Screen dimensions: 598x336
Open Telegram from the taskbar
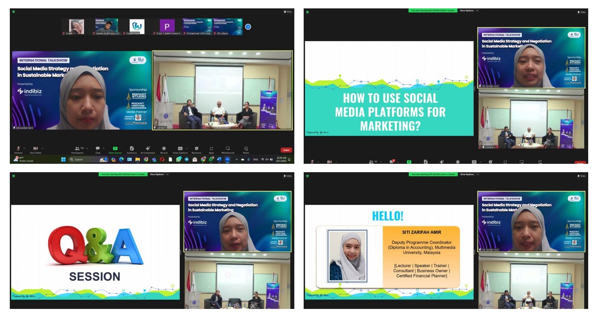coord(187,159)
